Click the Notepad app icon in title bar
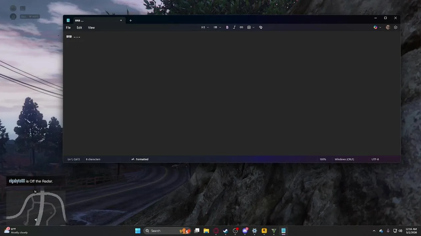421x236 pixels. click(x=68, y=20)
